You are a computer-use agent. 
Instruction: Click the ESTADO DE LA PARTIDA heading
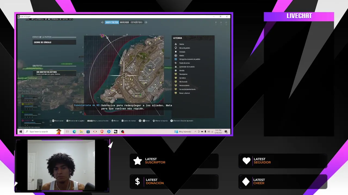42,37
